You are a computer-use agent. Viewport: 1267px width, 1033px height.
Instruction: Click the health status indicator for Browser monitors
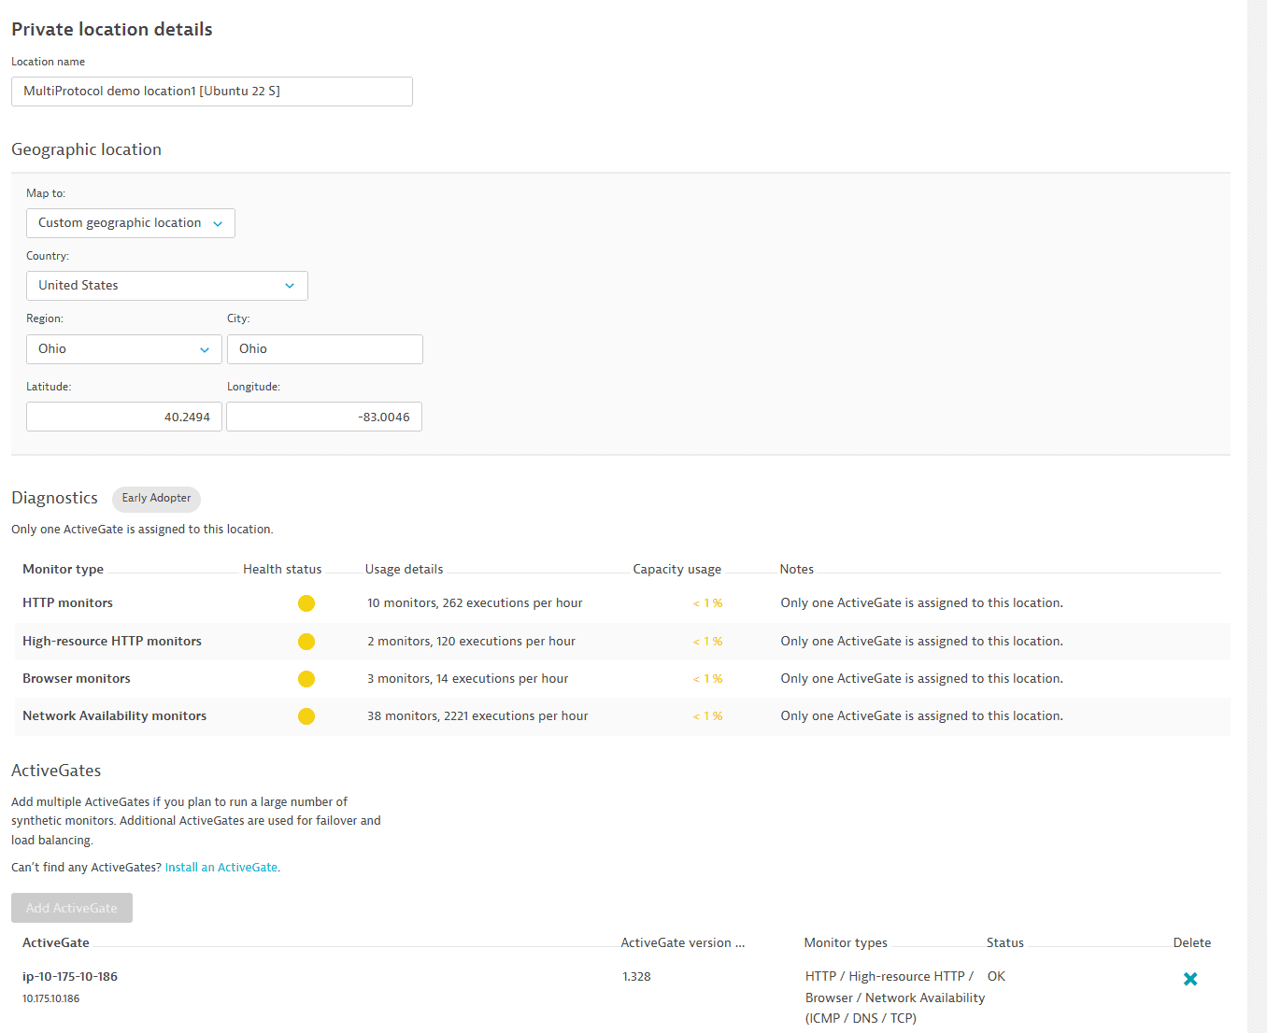click(x=306, y=679)
